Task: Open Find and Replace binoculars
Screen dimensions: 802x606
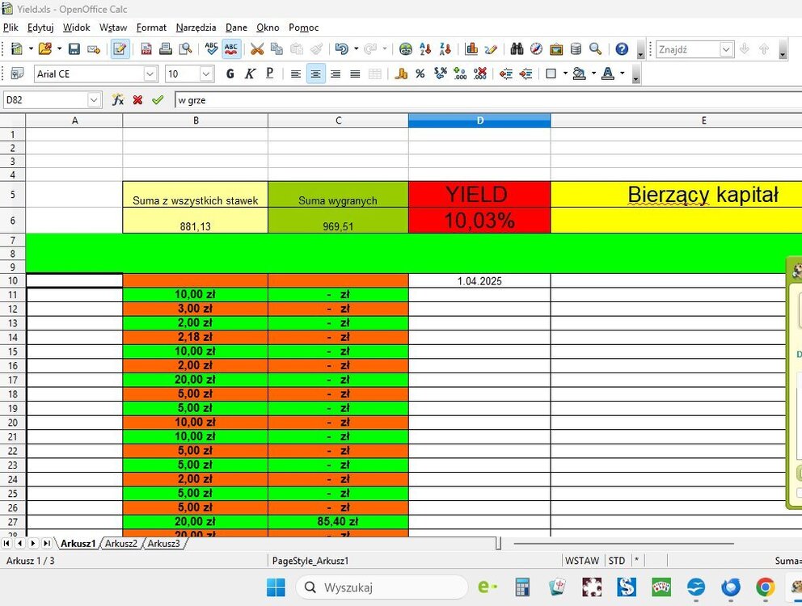Action: (x=517, y=49)
